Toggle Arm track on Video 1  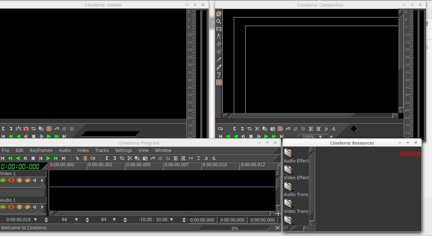(x=11, y=180)
